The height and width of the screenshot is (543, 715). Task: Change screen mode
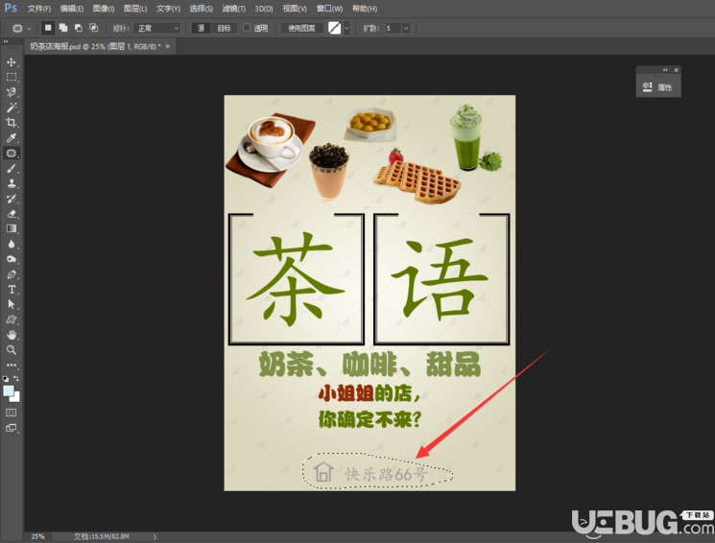pyautogui.click(x=12, y=428)
